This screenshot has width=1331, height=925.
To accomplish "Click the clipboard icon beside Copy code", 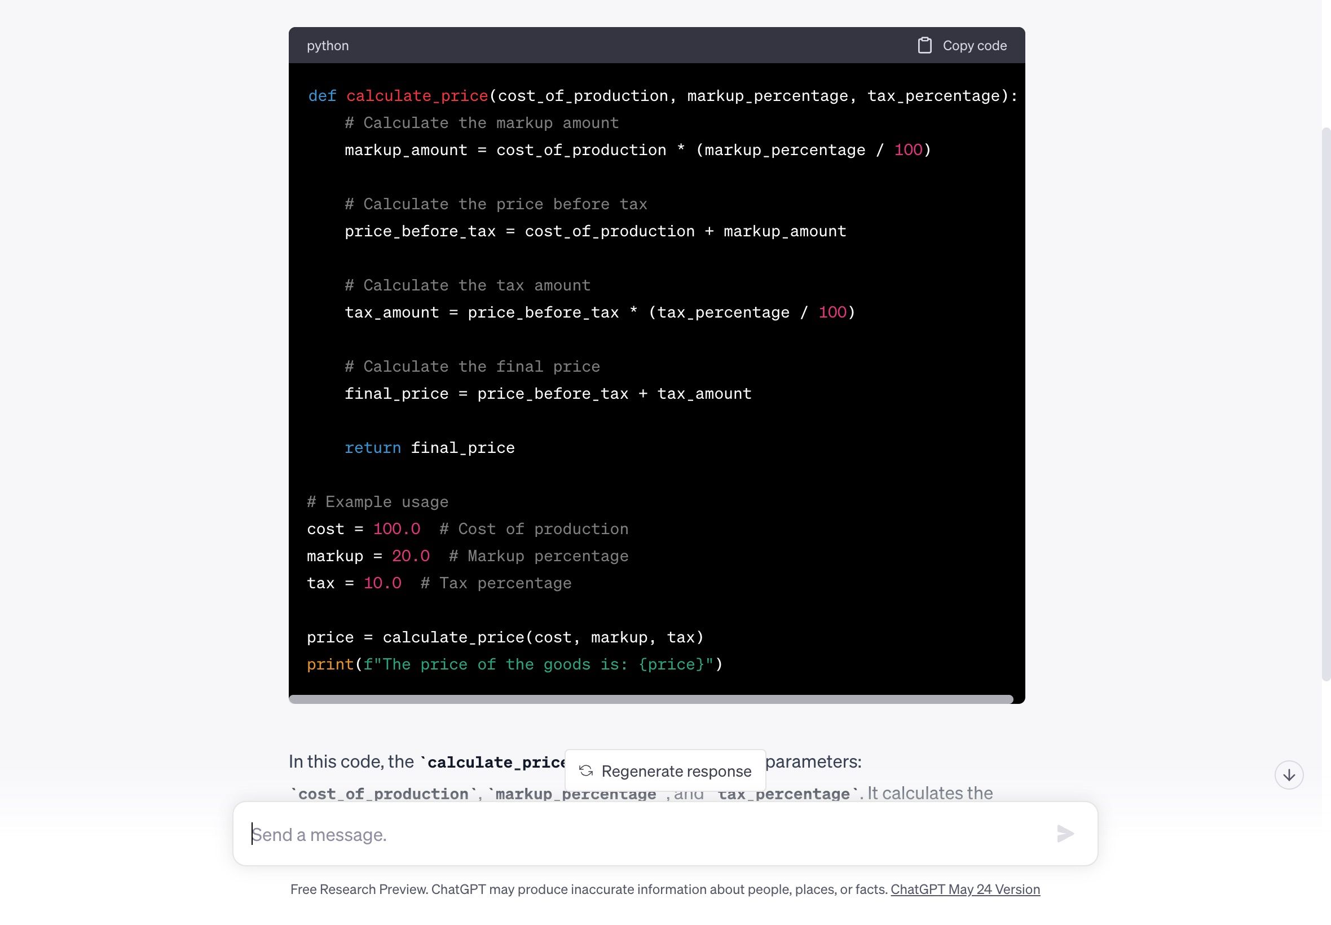I will coord(924,45).
